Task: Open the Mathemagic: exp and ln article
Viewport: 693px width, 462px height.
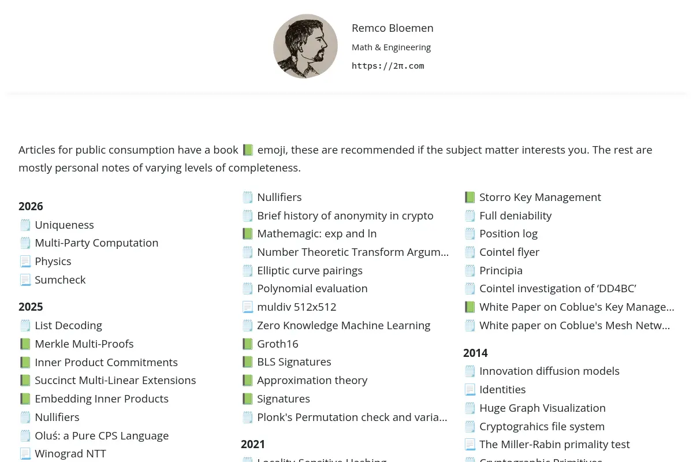Action: coord(317,233)
